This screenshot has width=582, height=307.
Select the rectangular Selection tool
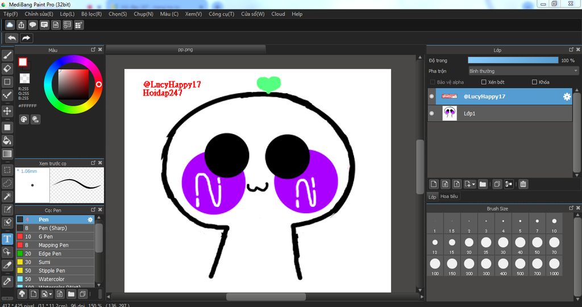7,170
